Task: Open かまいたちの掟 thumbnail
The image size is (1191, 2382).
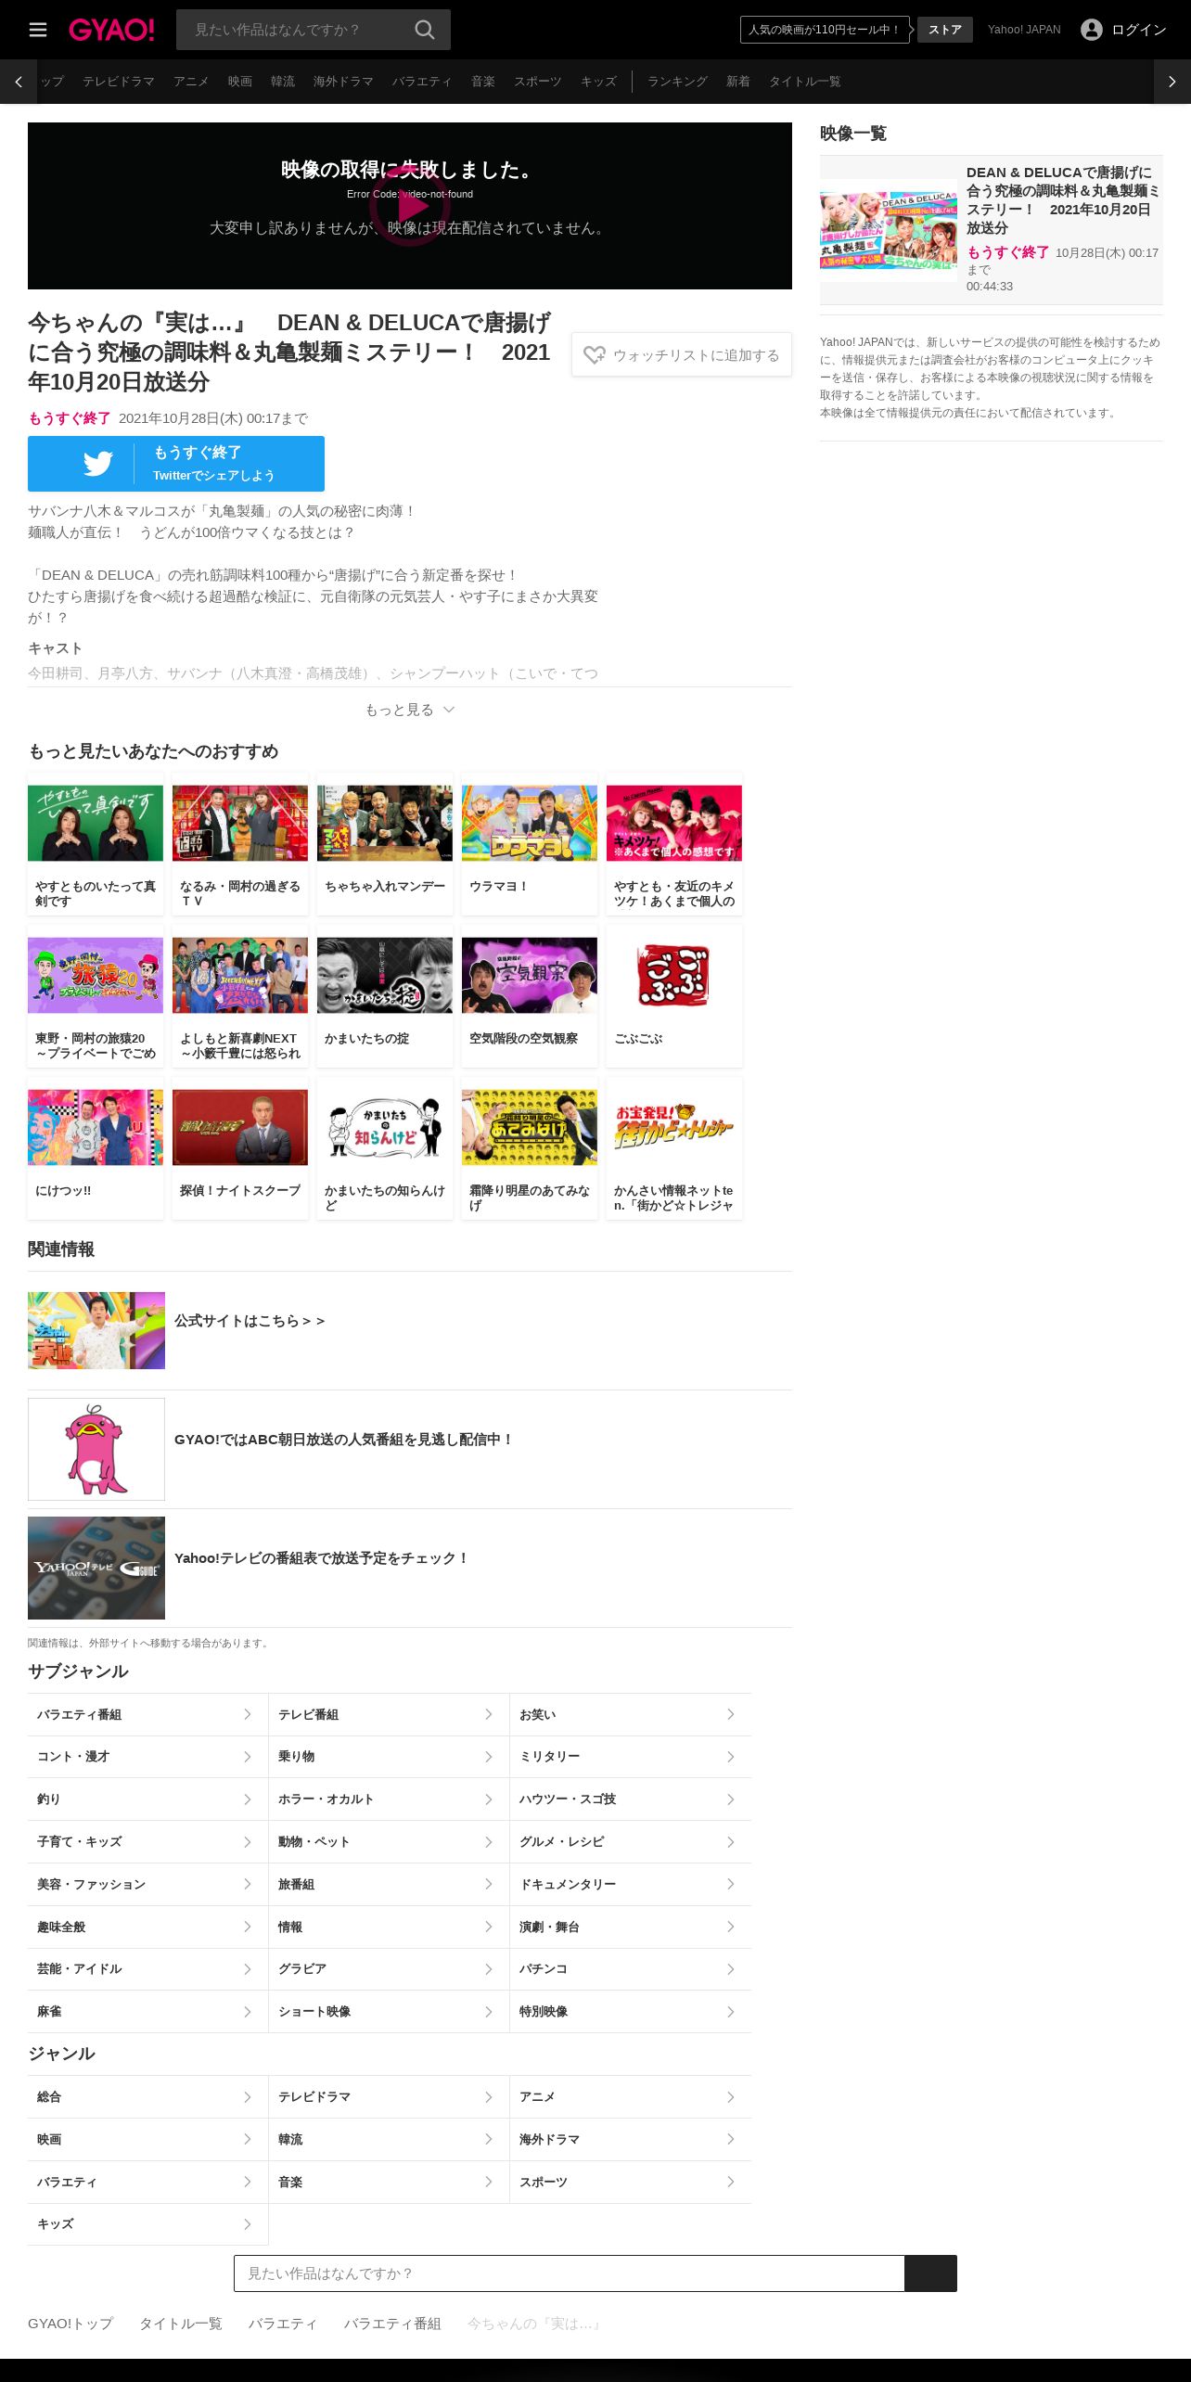Action: (385, 975)
